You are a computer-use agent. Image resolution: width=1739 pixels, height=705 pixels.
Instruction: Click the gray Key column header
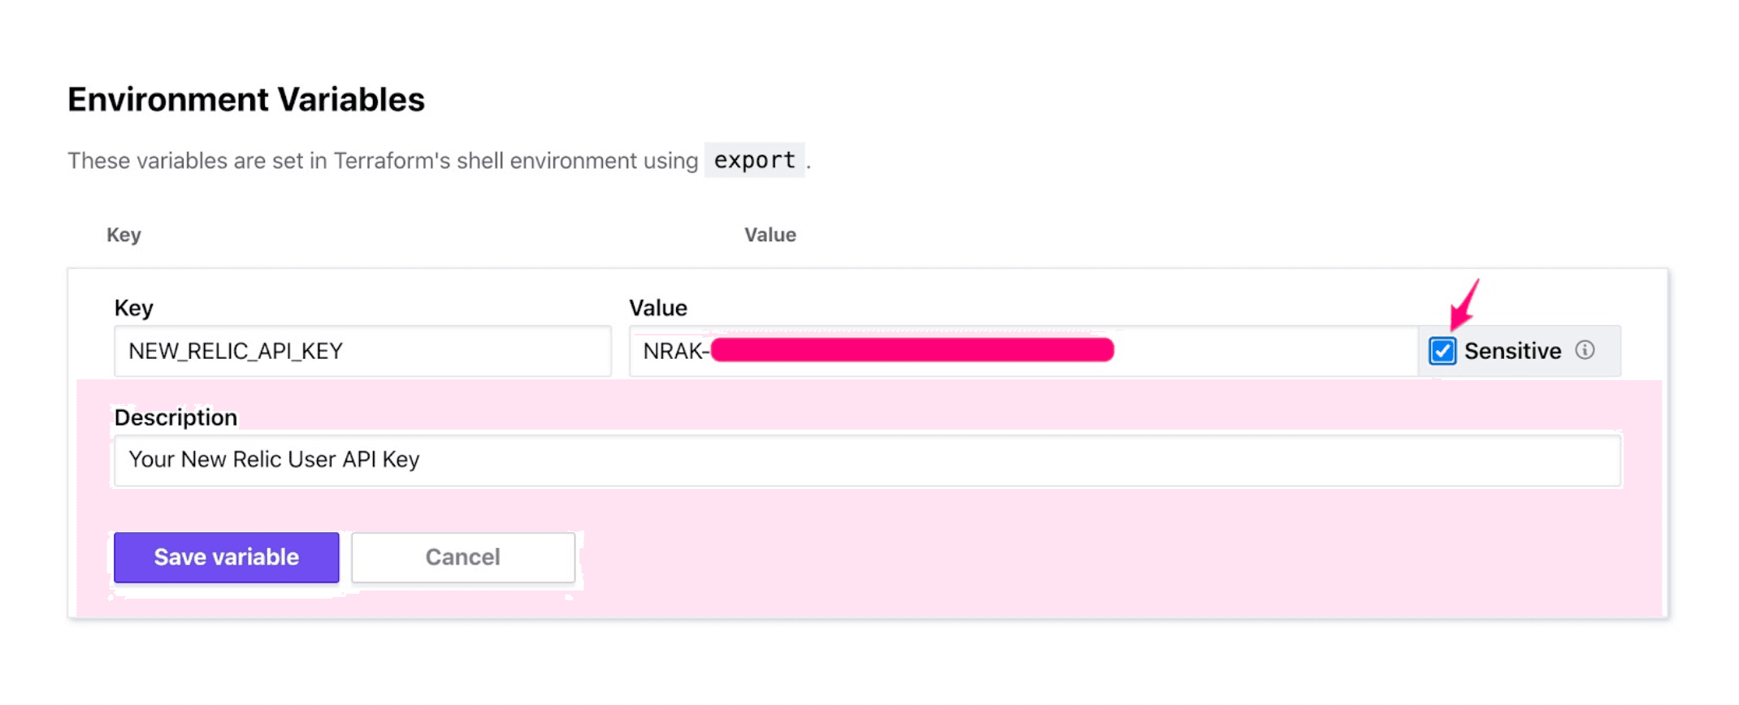[124, 235]
